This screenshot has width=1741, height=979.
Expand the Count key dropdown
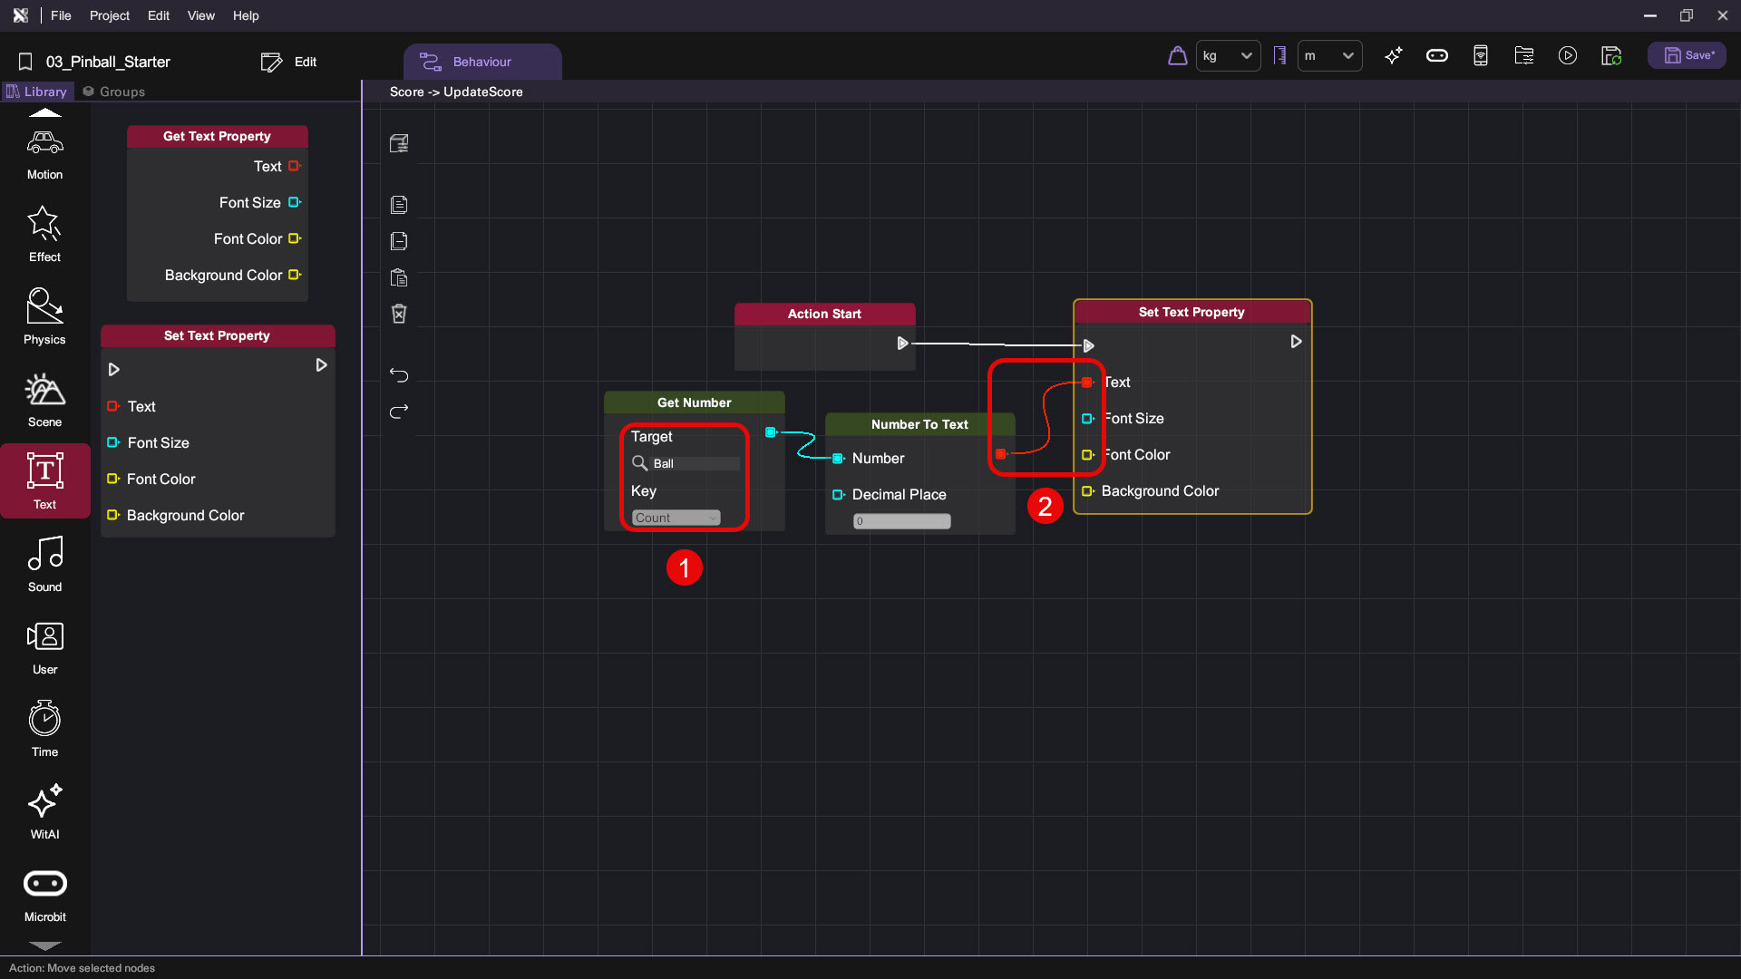(x=676, y=518)
